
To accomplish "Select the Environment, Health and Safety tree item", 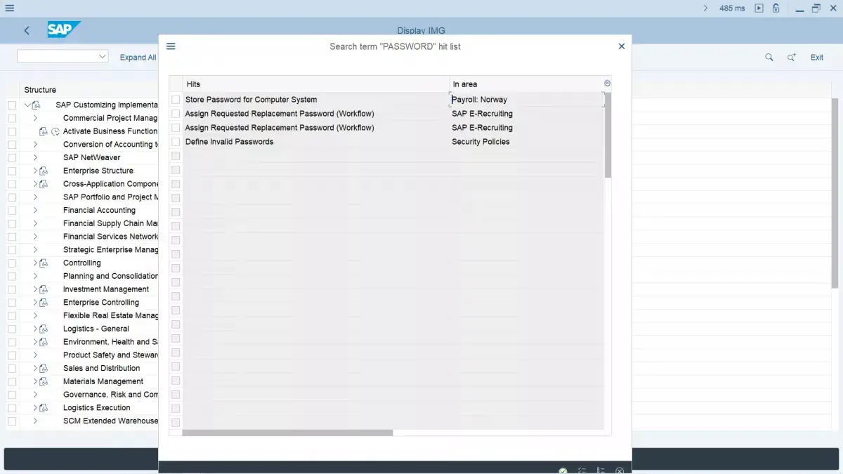I will point(110,342).
